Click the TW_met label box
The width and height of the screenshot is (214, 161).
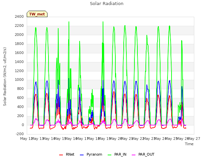37,14
